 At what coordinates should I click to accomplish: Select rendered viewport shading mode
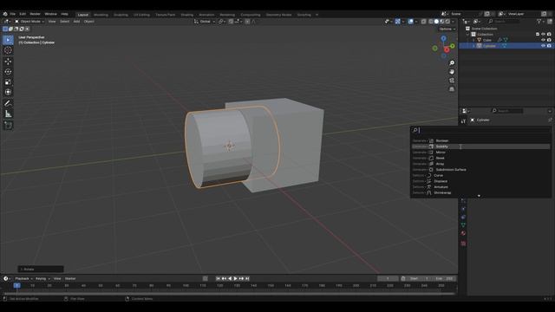click(447, 22)
